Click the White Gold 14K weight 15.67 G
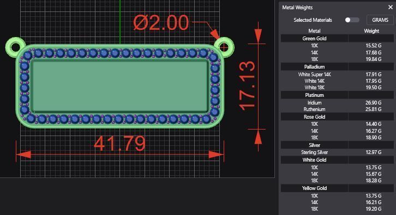Screen dimensions: 396x215 tap(373, 174)
